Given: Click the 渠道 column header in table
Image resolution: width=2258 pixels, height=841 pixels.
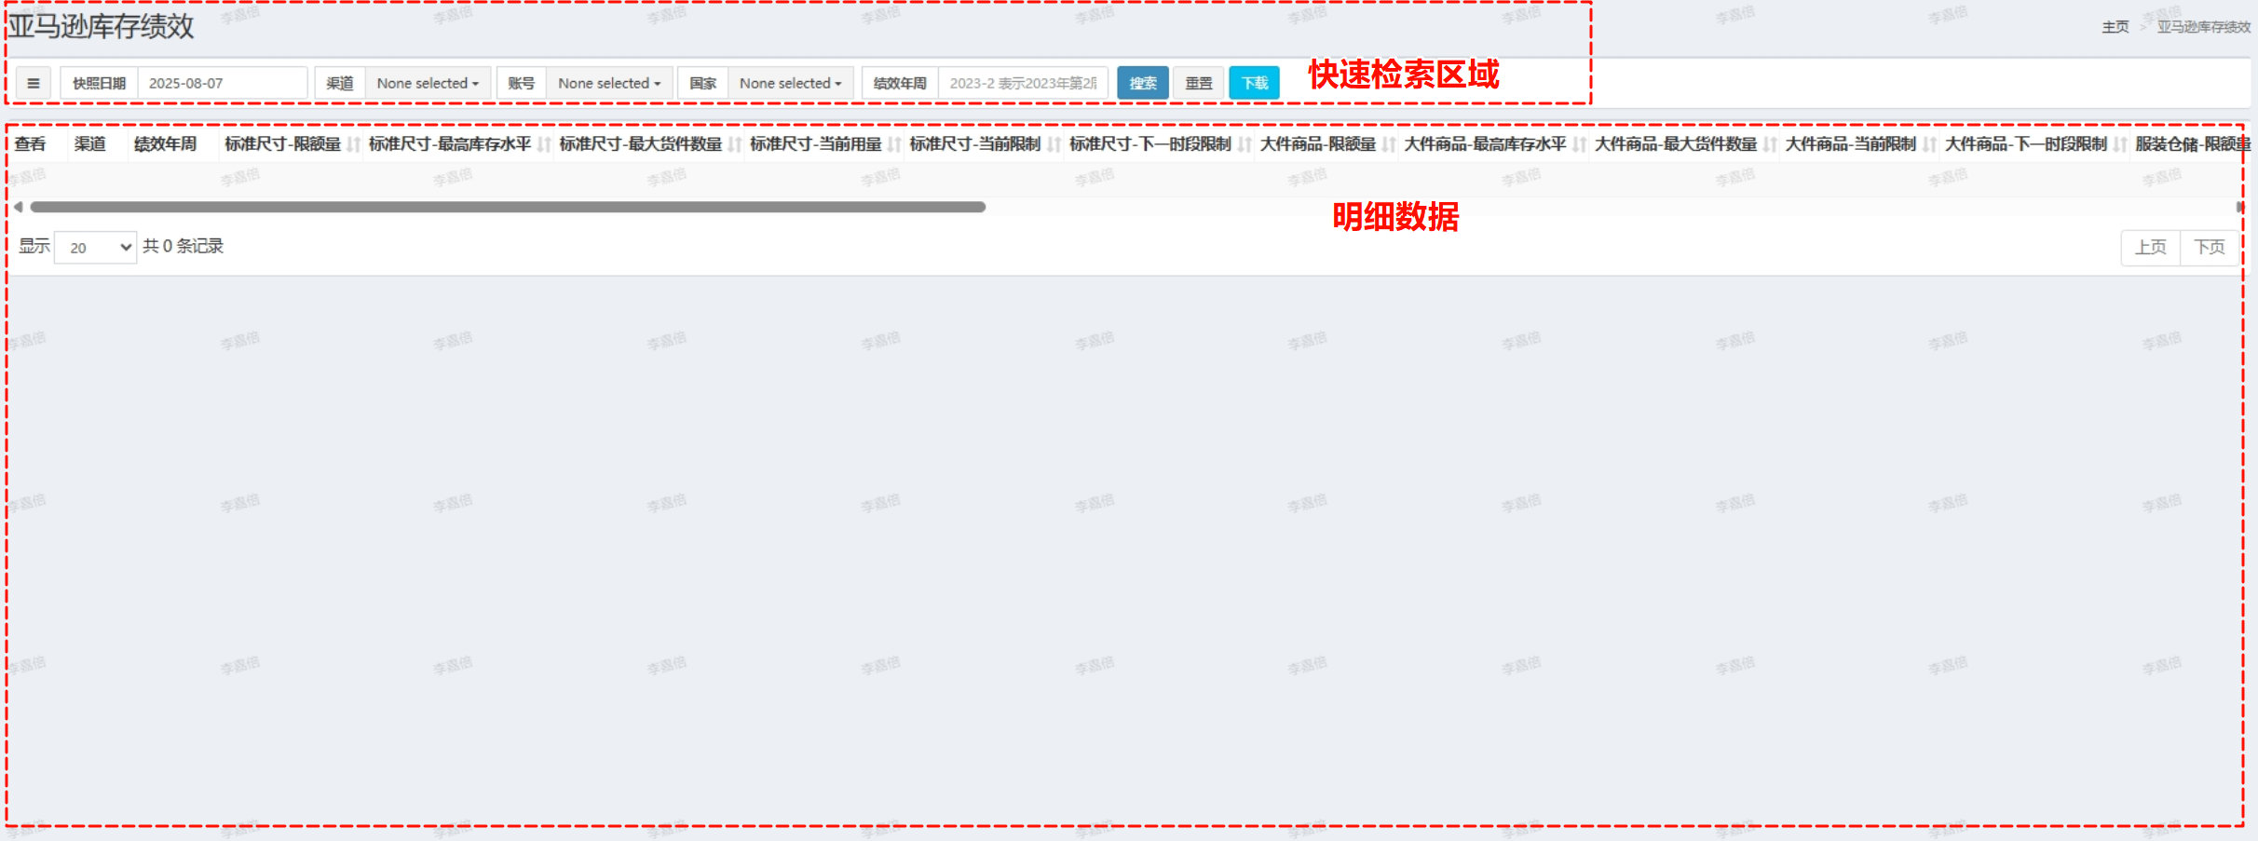Looking at the screenshot, I should pyautogui.click(x=90, y=144).
